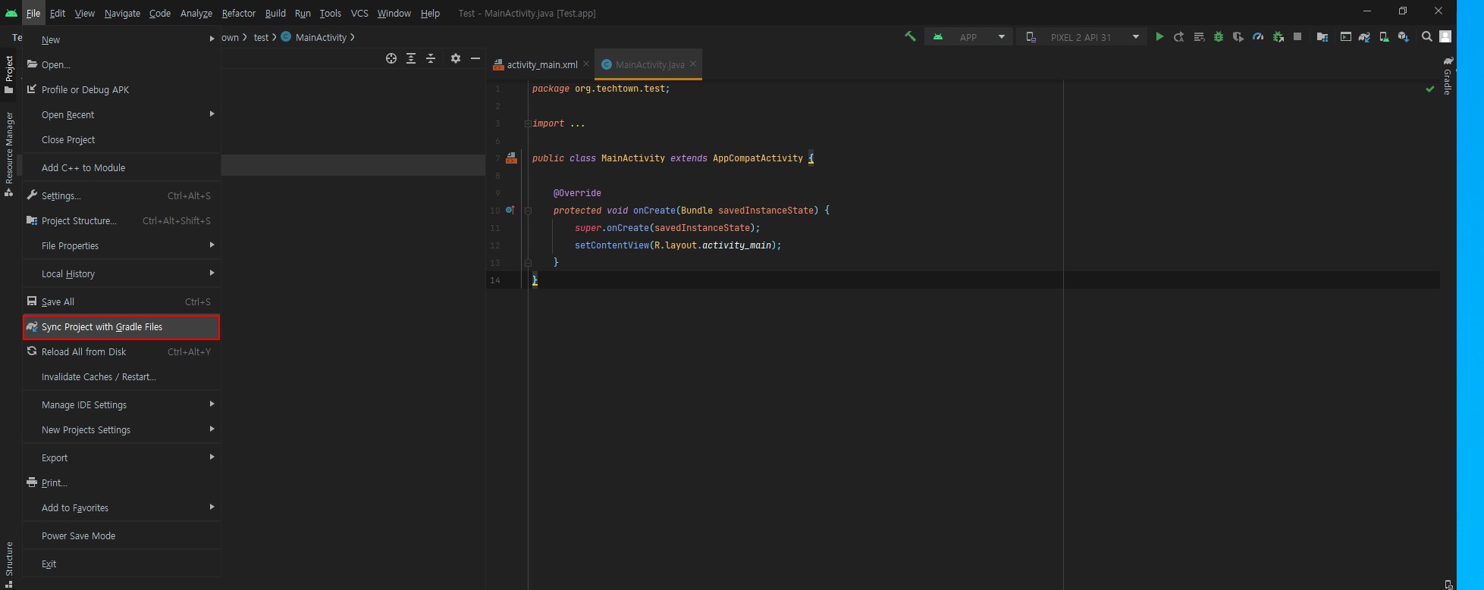Open the Profiler gauge icon in toolbar
The width and height of the screenshot is (1484, 590).
[1258, 37]
